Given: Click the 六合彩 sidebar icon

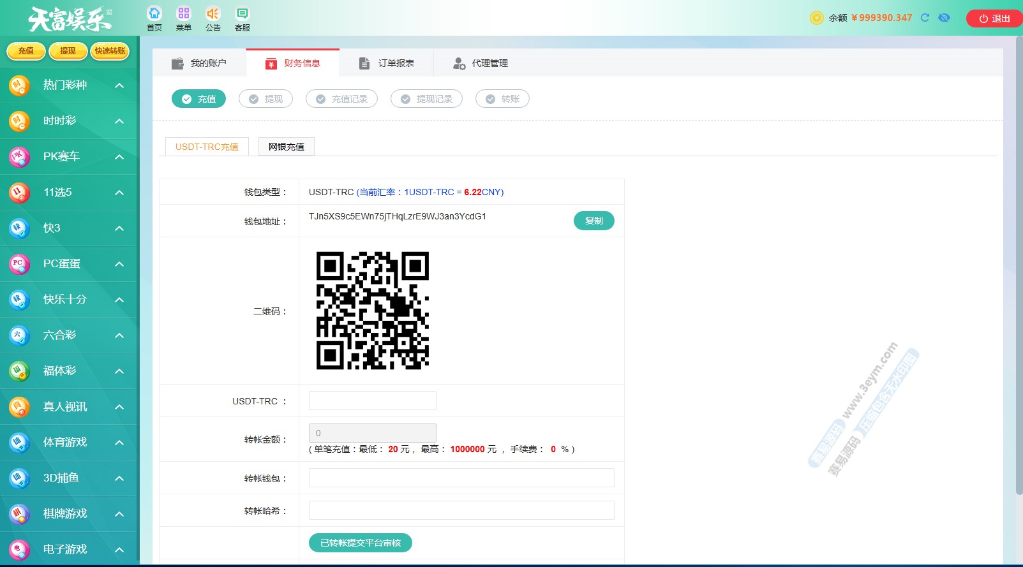Looking at the screenshot, I should coord(19,335).
